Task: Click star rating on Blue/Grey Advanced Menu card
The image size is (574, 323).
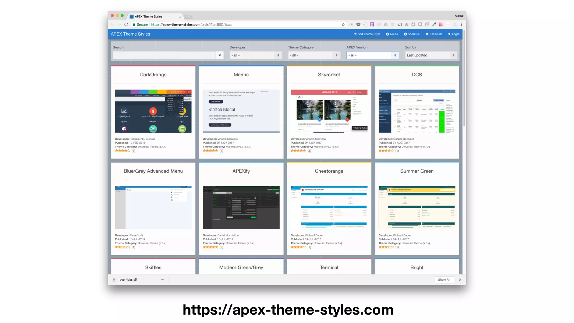Action: (x=122, y=247)
